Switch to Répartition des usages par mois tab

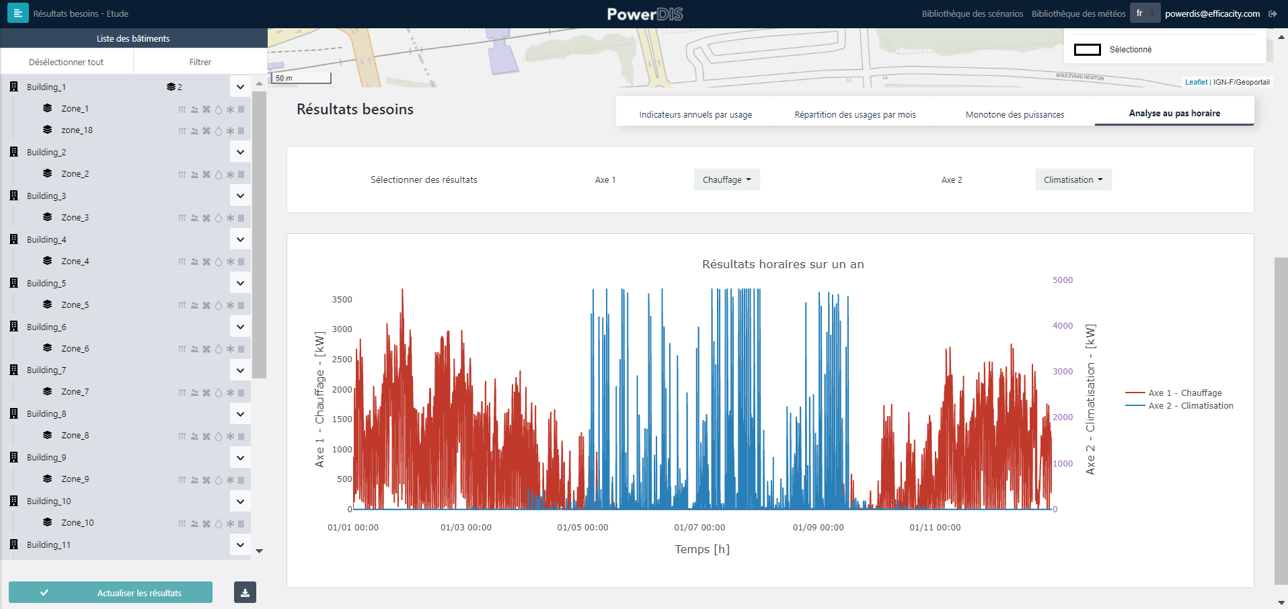click(855, 114)
